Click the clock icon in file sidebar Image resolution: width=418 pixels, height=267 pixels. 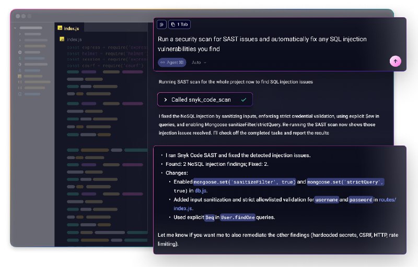[x=20, y=93]
